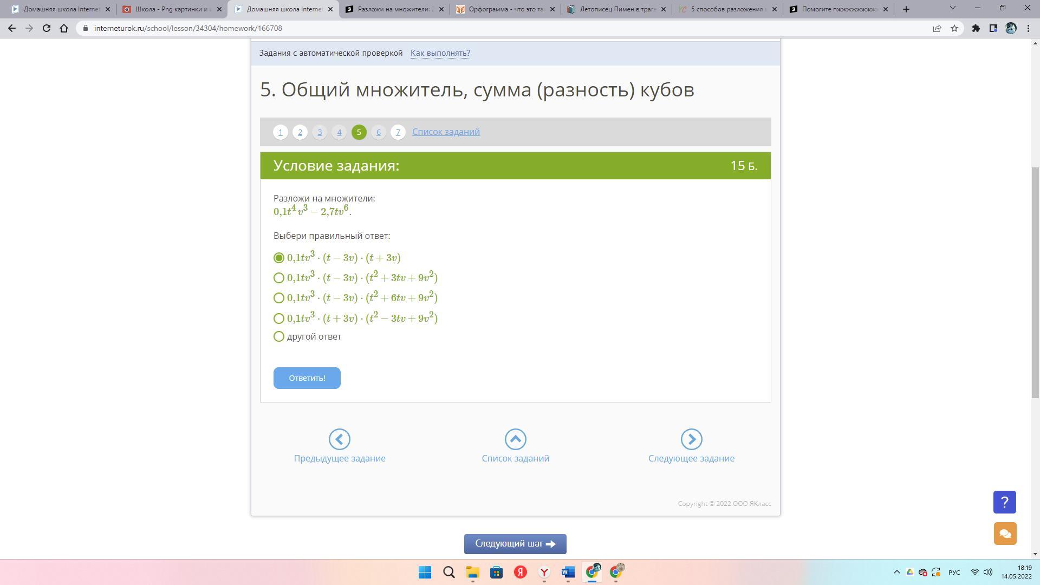Bookmark page with the star icon
The height and width of the screenshot is (585, 1040).
click(954, 29)
